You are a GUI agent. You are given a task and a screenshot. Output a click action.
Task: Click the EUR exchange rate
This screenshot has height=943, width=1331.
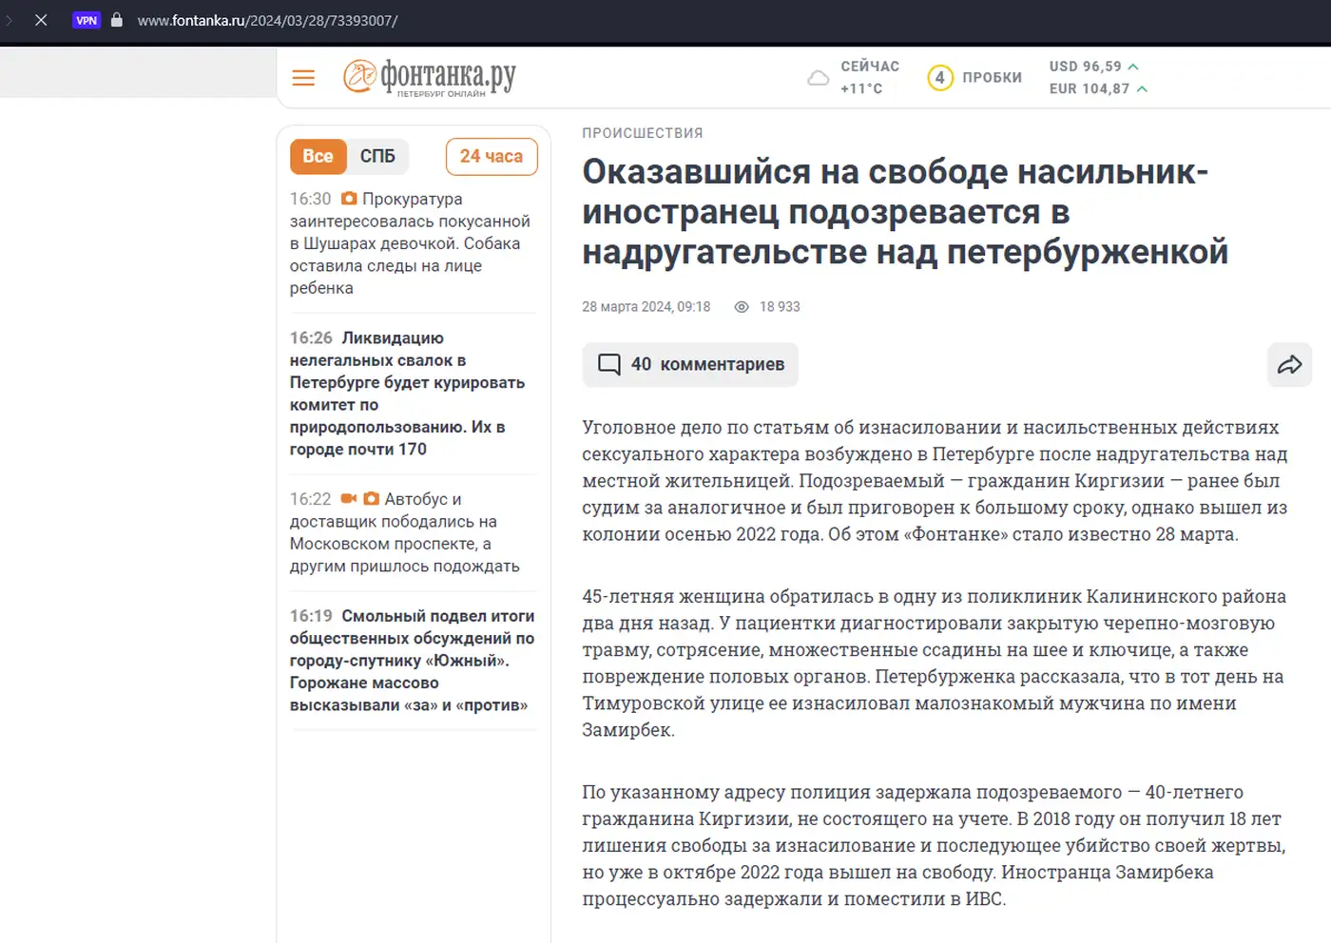point(1097,88)
